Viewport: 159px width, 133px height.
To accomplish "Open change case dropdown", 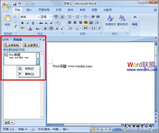I will click(x=38, y=28).
